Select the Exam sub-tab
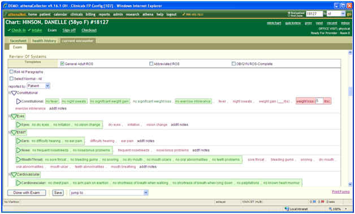The width and height of the screenshot is (355, 214). pos(18,47)
